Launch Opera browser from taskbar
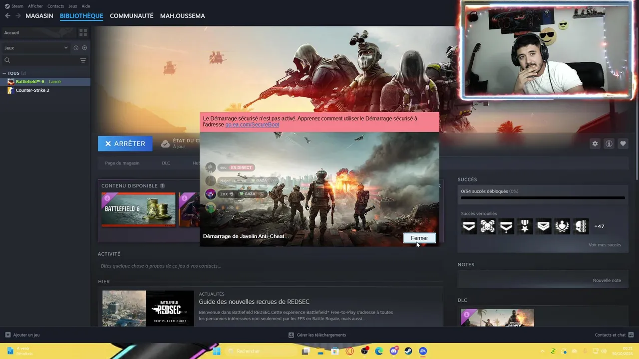Screen dimensions: 639x359 pyautogui.click(x=349, y=351)
